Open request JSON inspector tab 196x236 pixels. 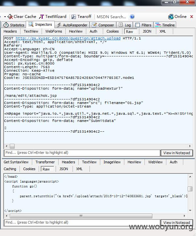tap(147, 31)
